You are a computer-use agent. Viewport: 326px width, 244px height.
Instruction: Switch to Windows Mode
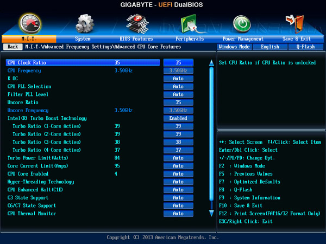point(234,47)
